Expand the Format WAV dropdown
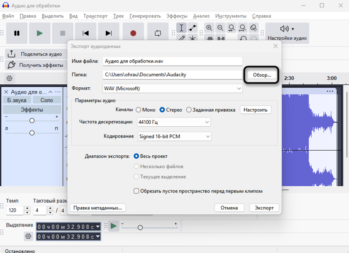This screenshot has height=253, width=349. coord(172,89)
